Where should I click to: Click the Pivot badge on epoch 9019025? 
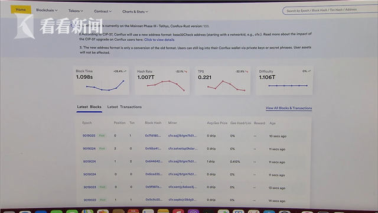tap(102, 135)
